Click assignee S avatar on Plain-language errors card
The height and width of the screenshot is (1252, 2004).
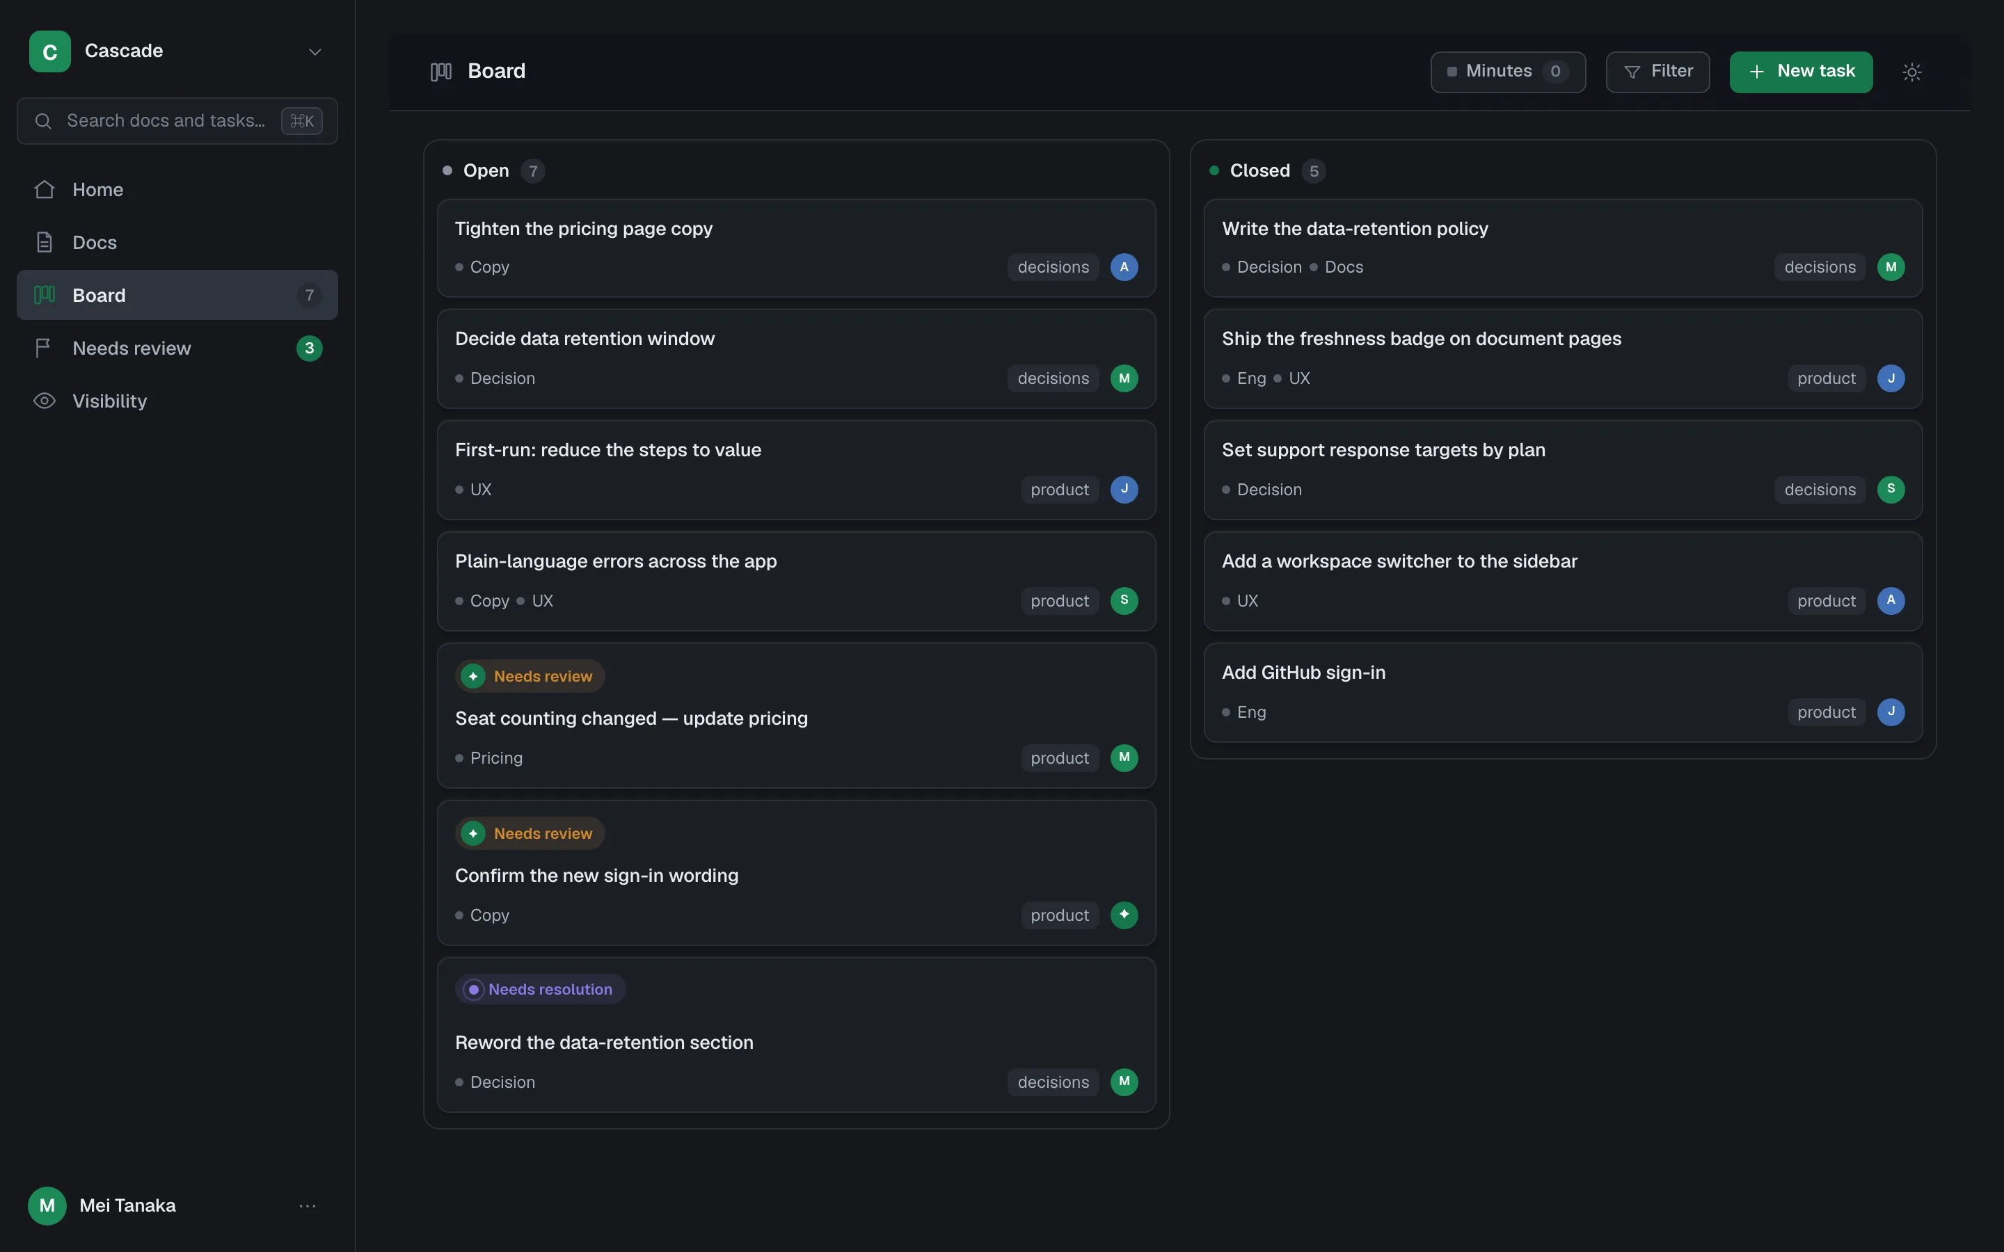point(1124,601)
